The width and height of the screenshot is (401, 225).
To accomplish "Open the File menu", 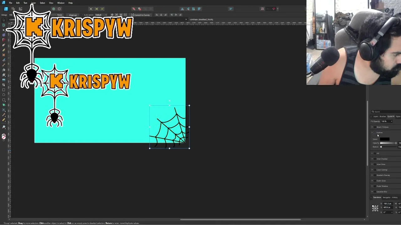I will (x=10, y=3).
